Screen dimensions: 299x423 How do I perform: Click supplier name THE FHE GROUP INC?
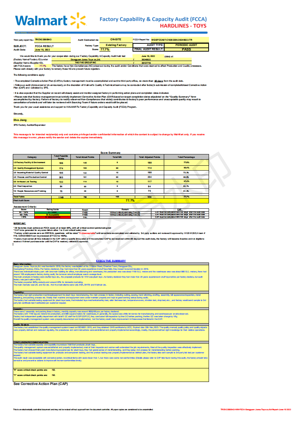click(x=92, y=63)
